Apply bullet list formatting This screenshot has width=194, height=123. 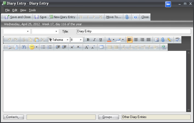coord(43,47)
